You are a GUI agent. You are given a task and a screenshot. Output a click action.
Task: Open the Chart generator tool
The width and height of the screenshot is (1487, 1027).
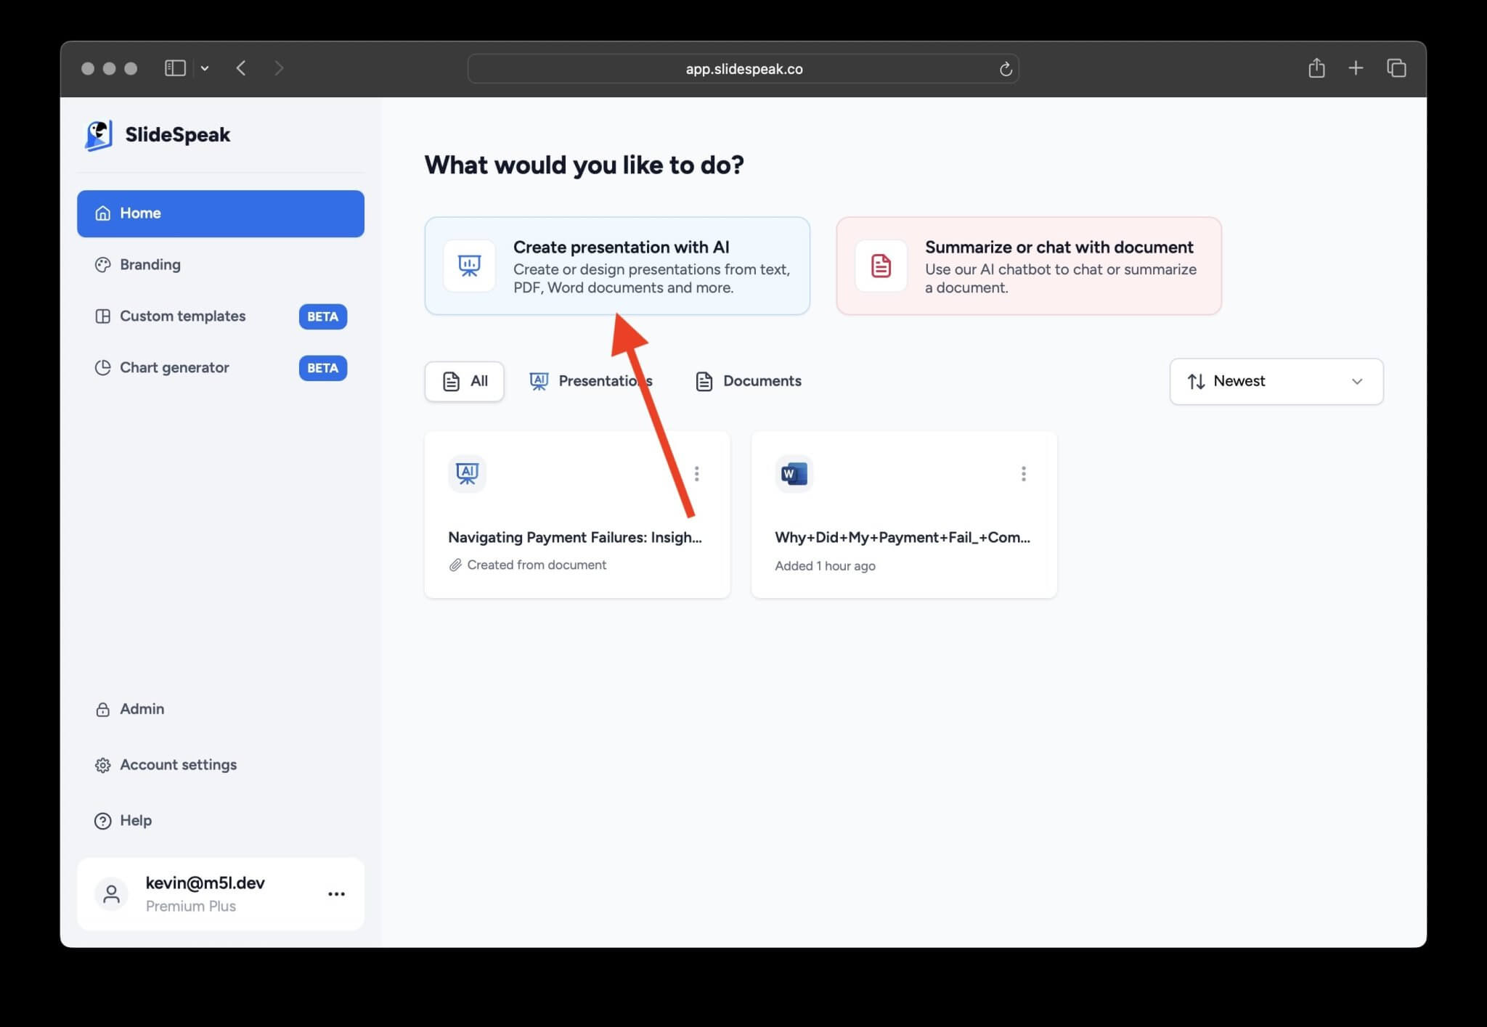click(x=174, y=367)
